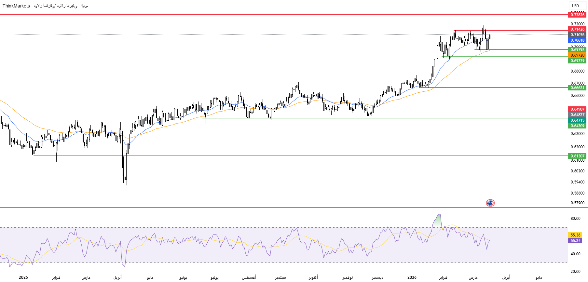The height and width of the screenshot is (282, 588).
Task: Select the green 0.69793 support price label
Action: point(578,50)
